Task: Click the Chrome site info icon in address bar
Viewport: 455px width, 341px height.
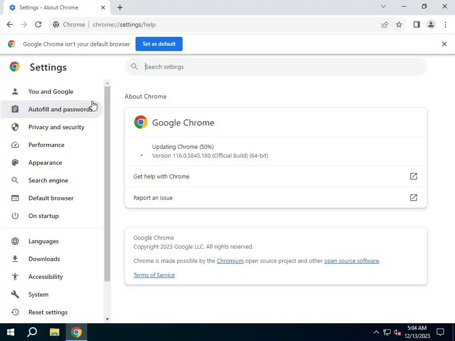Action: tap(56, 25)
